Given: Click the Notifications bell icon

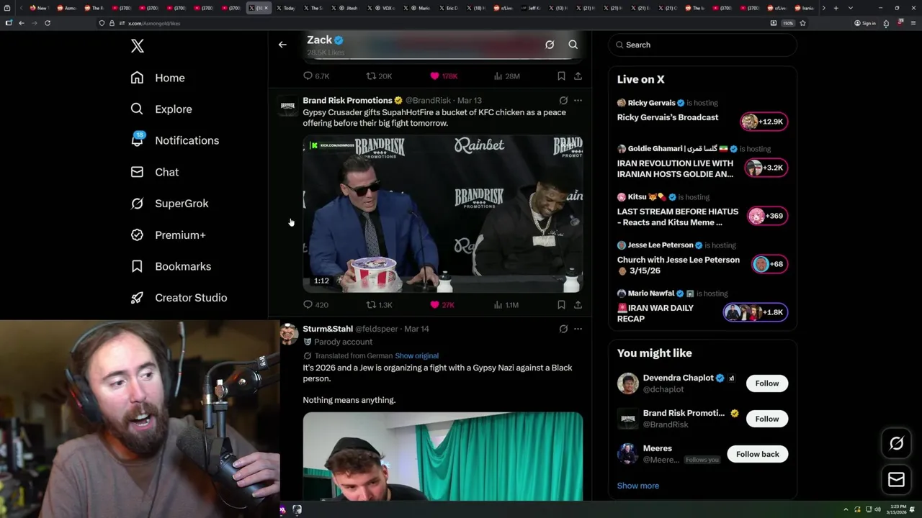Looking at the screenshot, I should (137, 140).
